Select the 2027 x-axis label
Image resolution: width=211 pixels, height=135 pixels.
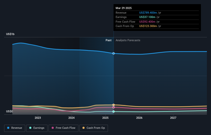point(173,118)
